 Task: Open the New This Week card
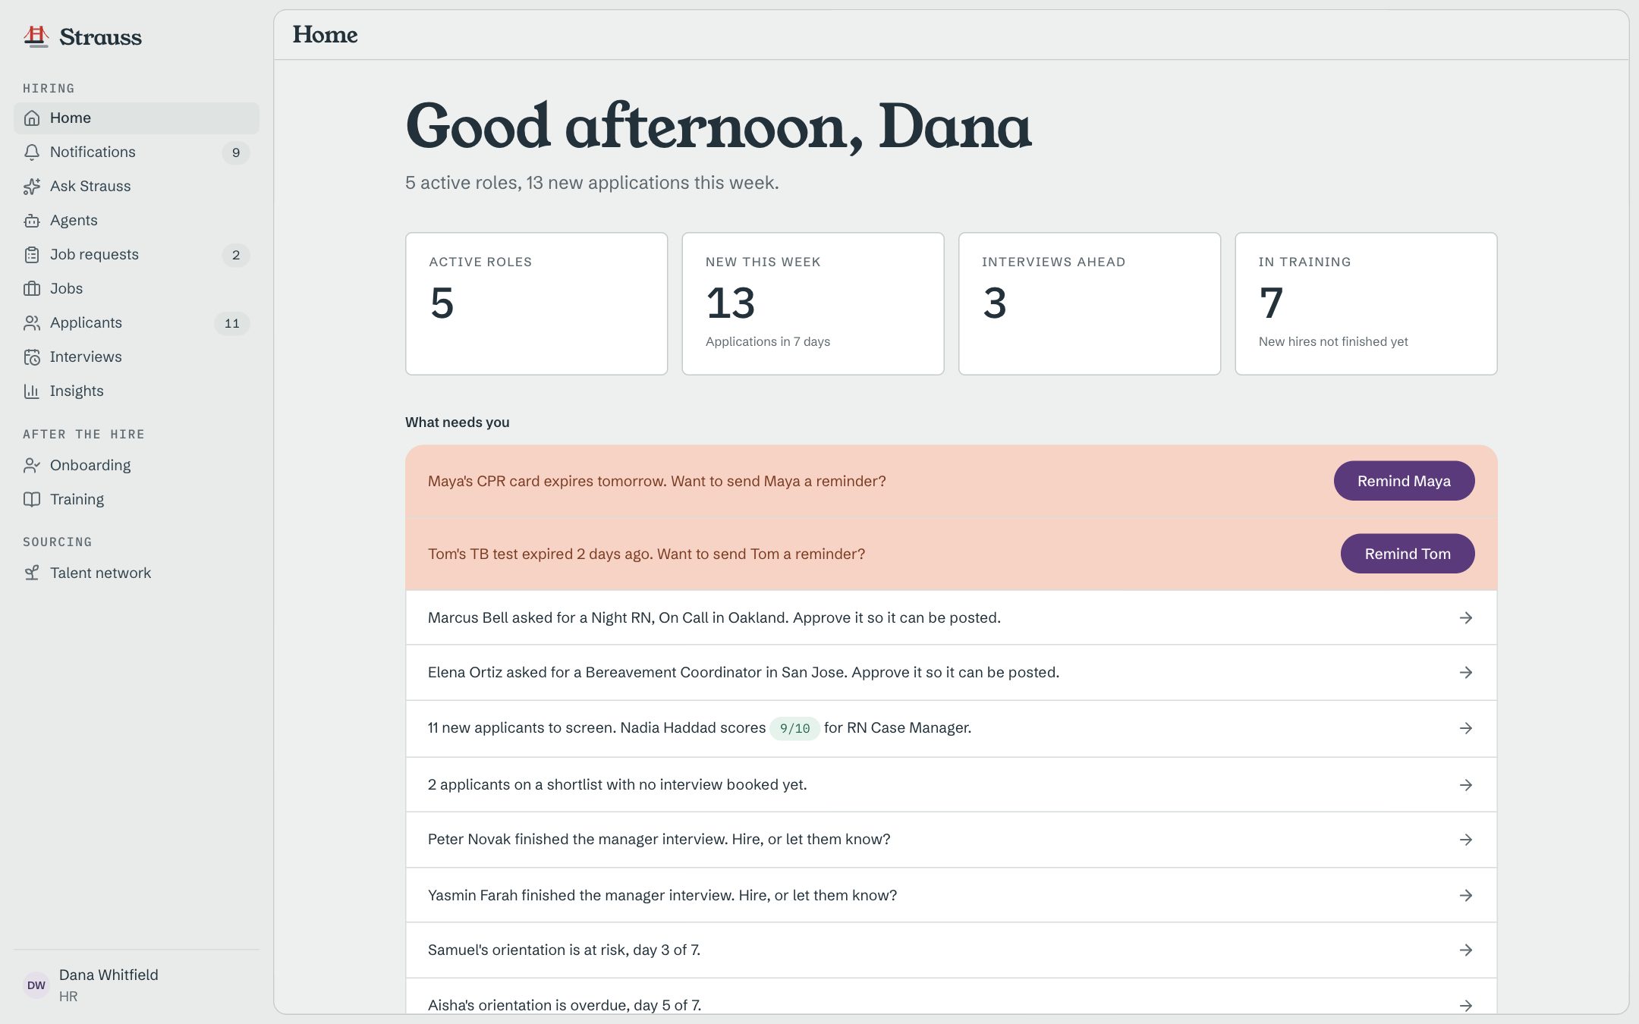pyautogui.click(x=813, y=303)
